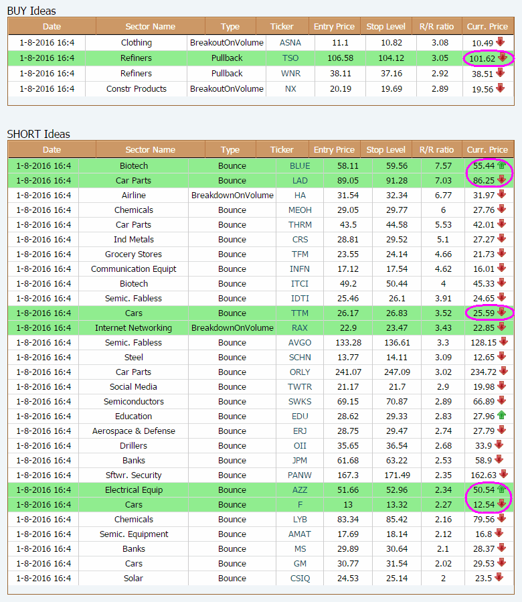
Task: Select the Aerospace & Defense sector cell
Action: (x=134, y=431)
